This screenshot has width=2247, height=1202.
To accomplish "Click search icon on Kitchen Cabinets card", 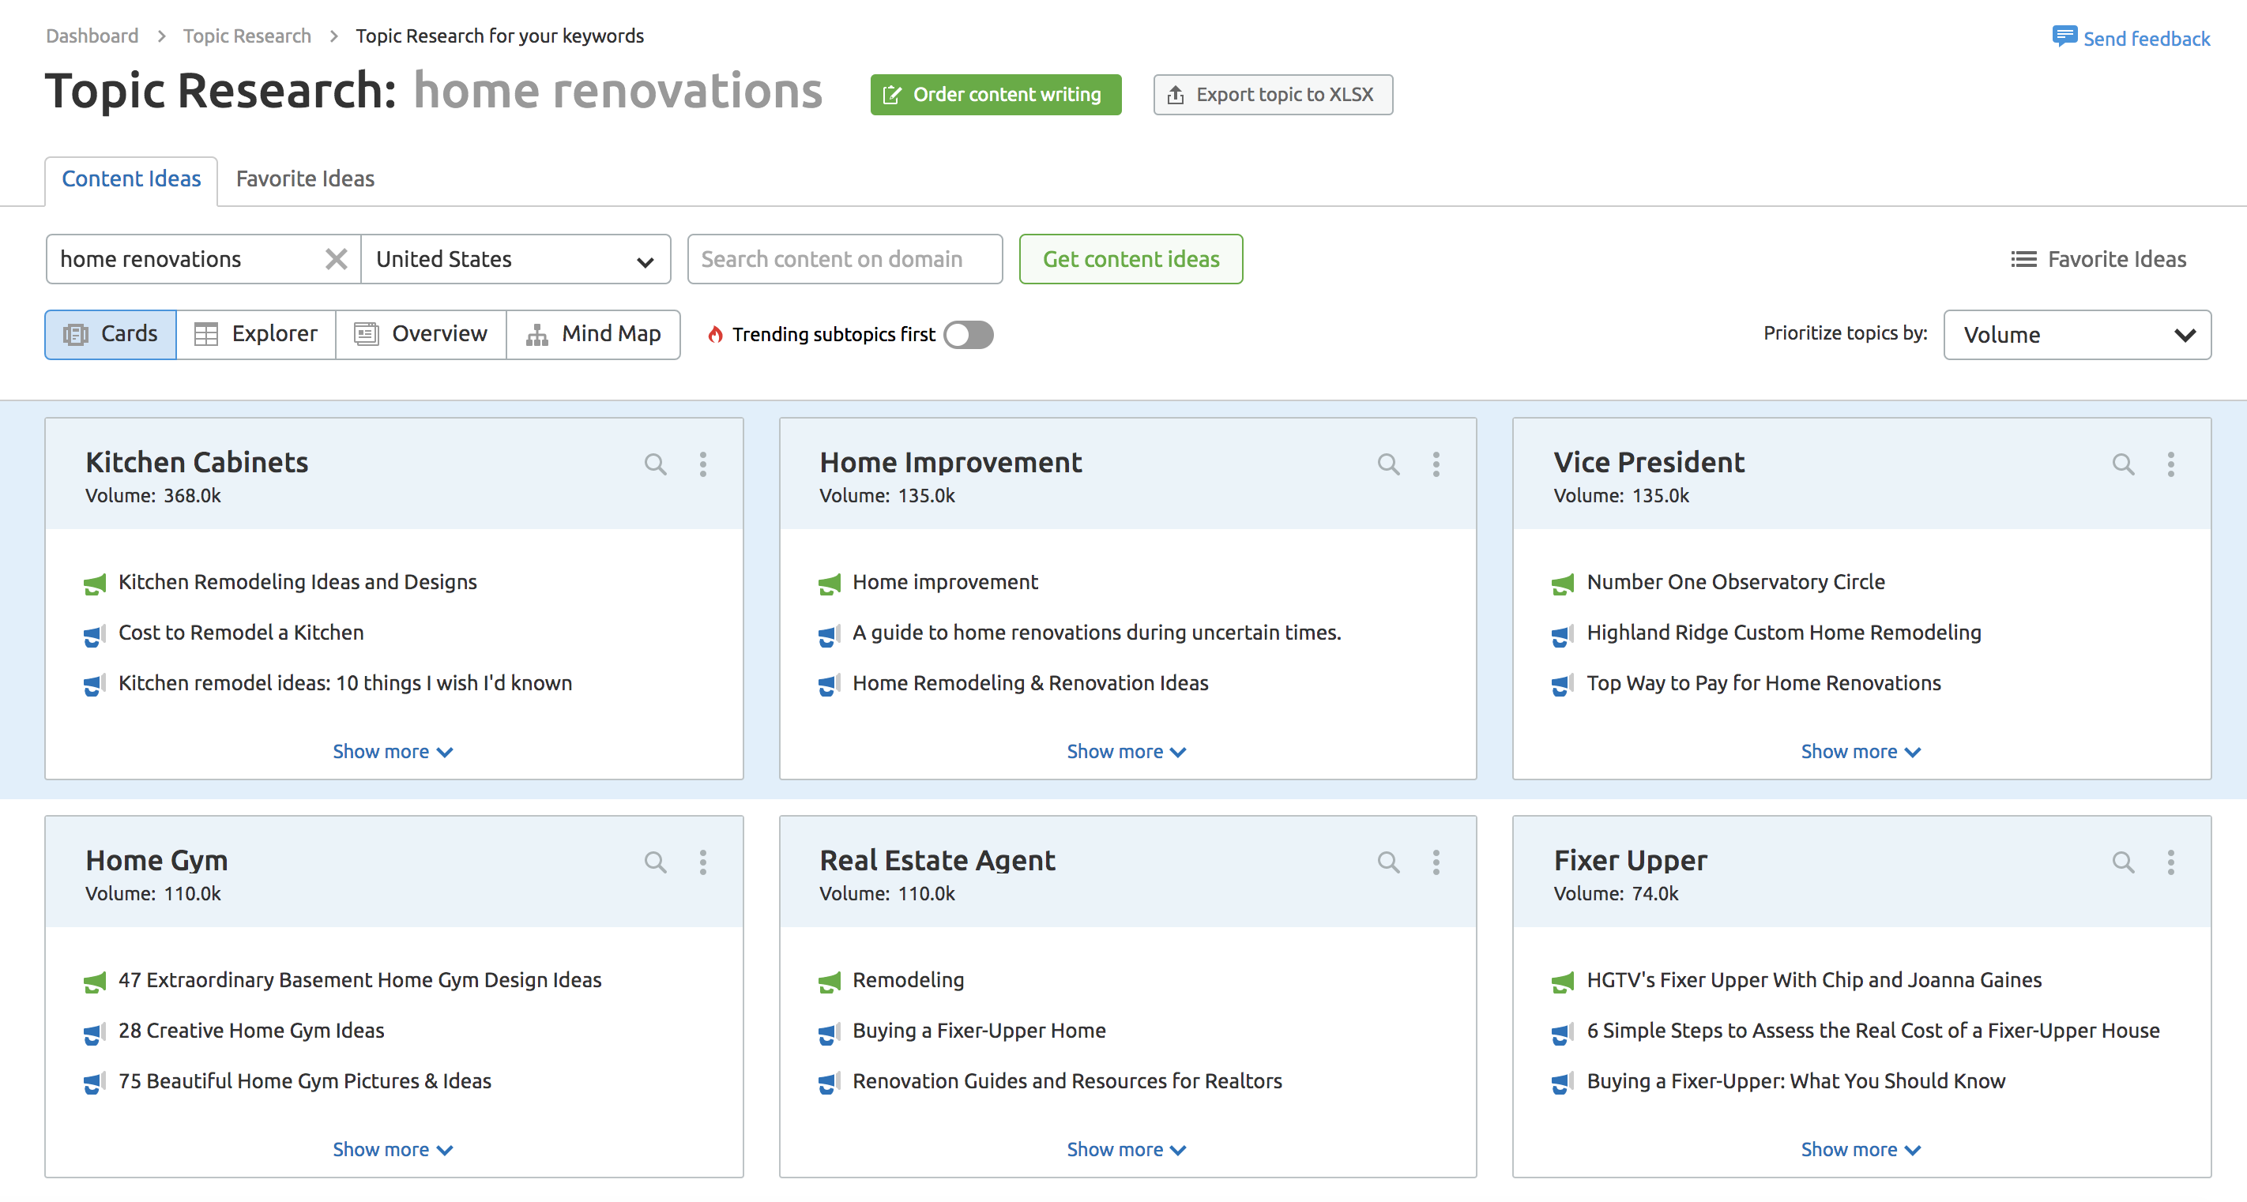I will [x=655, y=464].
